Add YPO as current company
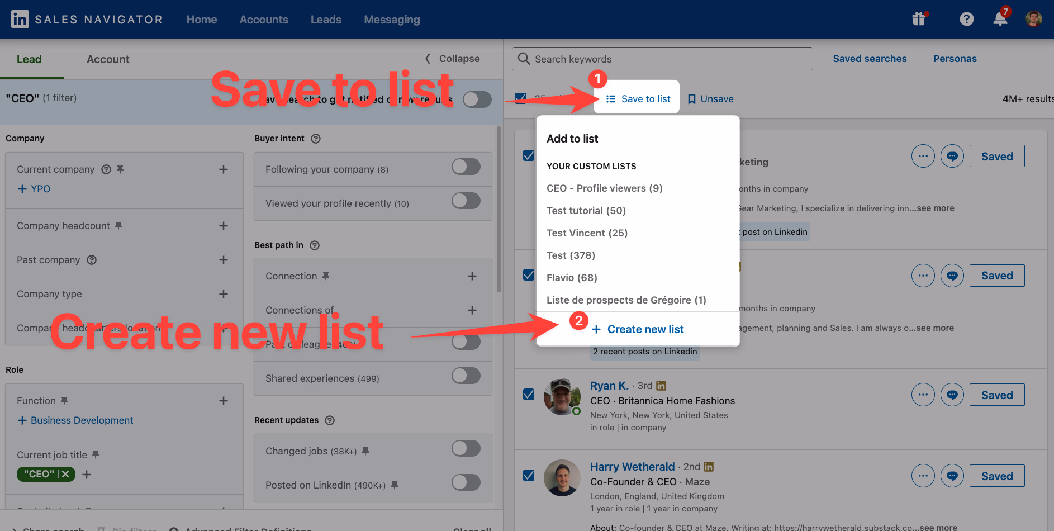Image resolution: width=1054 pixels, height=531 pixels. [34, 189]
